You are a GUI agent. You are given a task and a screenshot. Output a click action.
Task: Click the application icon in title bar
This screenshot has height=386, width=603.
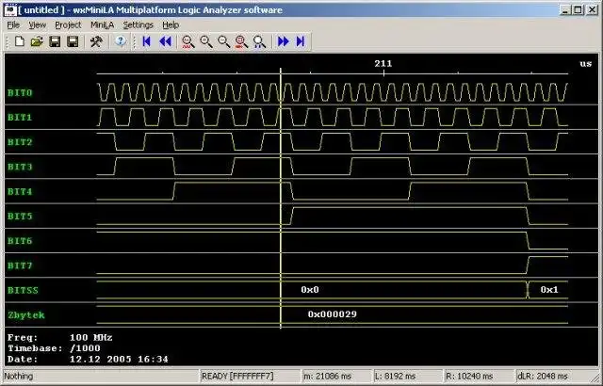[10, 9]
